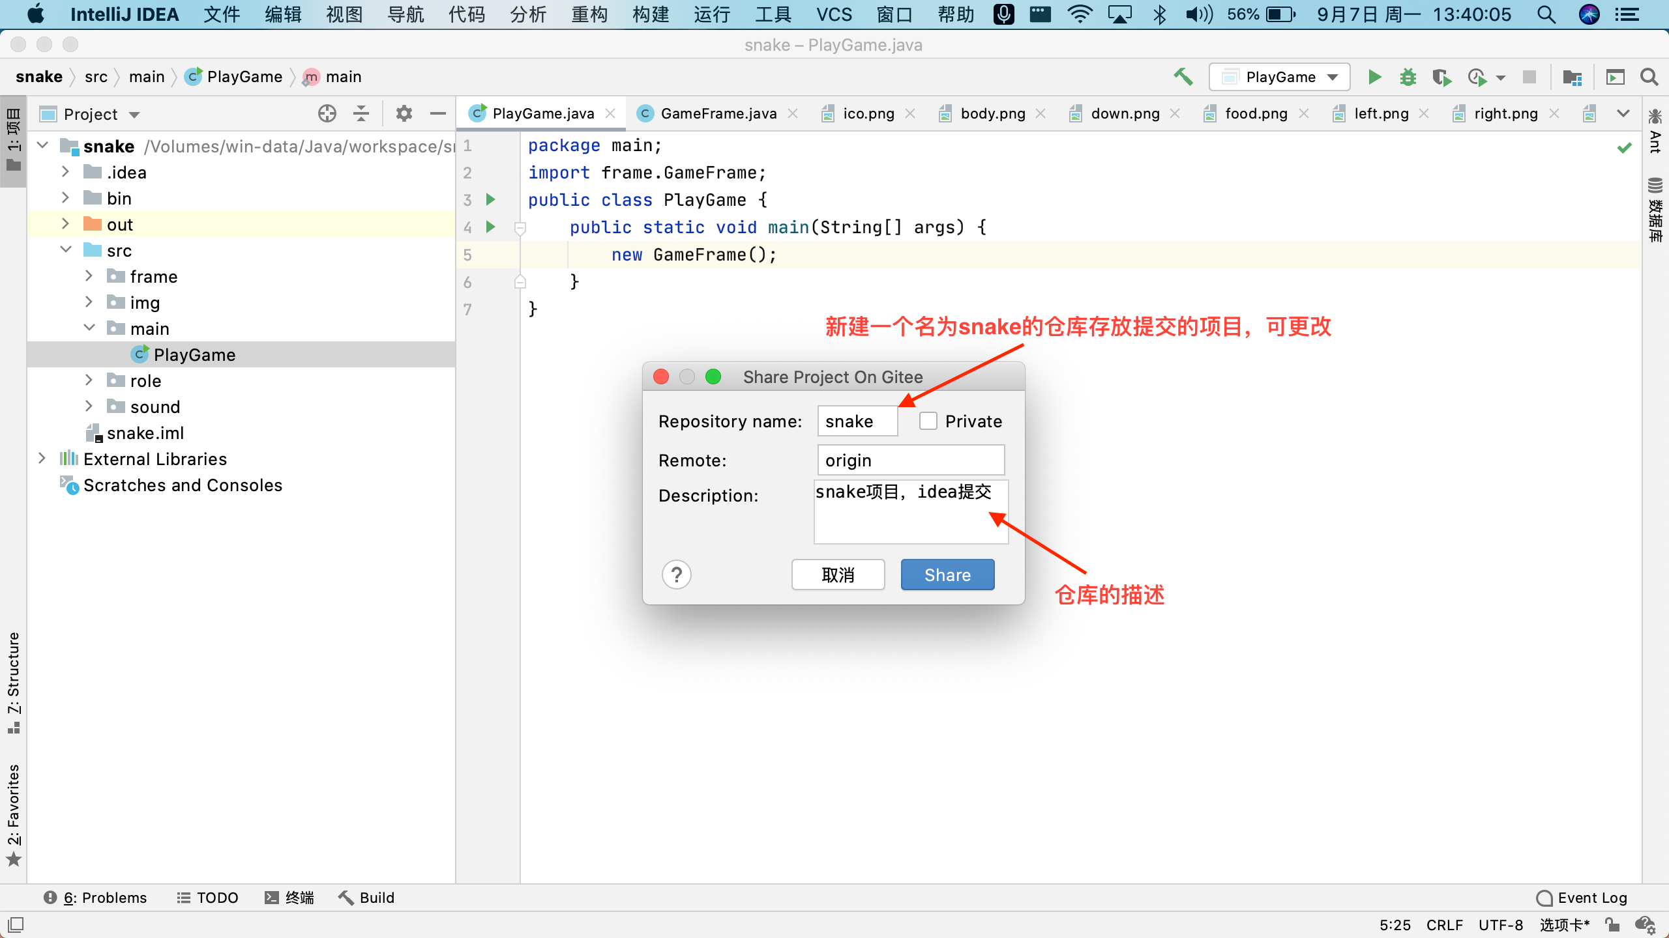Open the 文件 menu
This screenshot has height=938, width=1669.
222,14
